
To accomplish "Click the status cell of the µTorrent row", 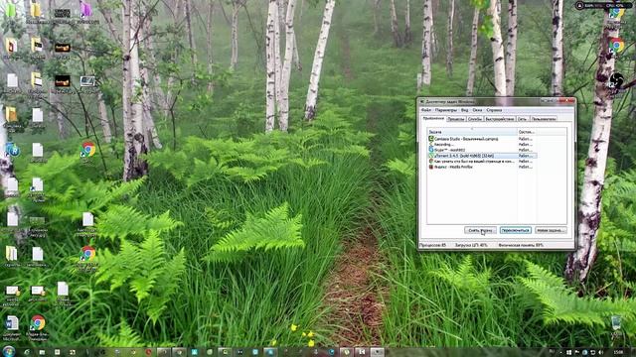I will [527, 156].
